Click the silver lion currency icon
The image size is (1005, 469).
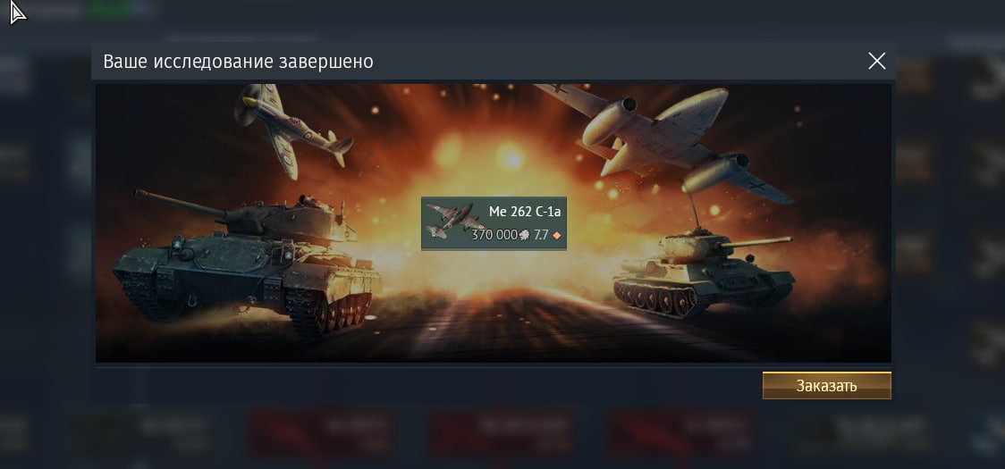524,235
